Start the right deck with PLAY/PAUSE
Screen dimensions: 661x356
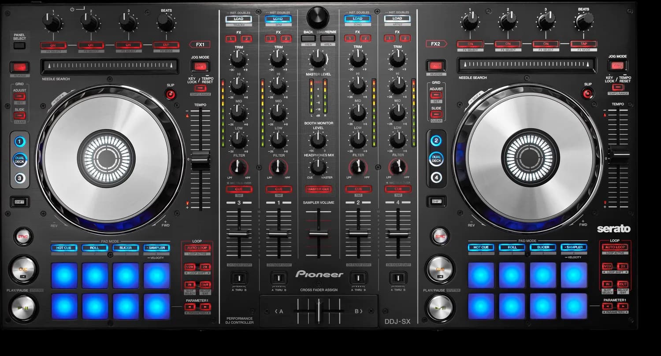pos(440,308)
